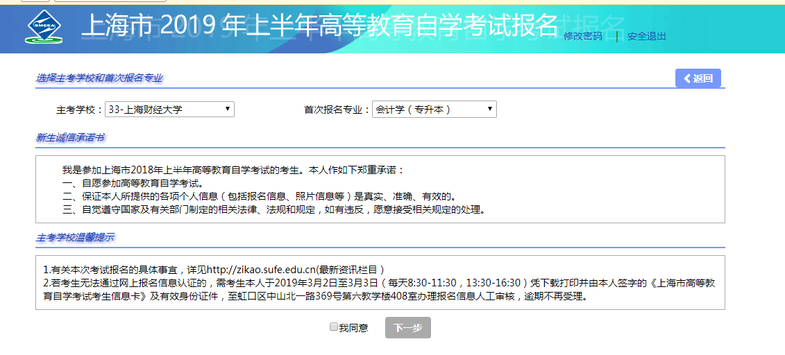Click inside the integrity pledge text box
Screen dimensions: 785x355
[380, 189]
